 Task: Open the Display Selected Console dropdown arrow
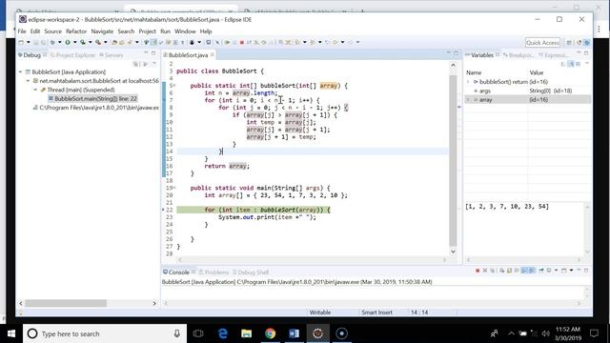click(556, 271)
